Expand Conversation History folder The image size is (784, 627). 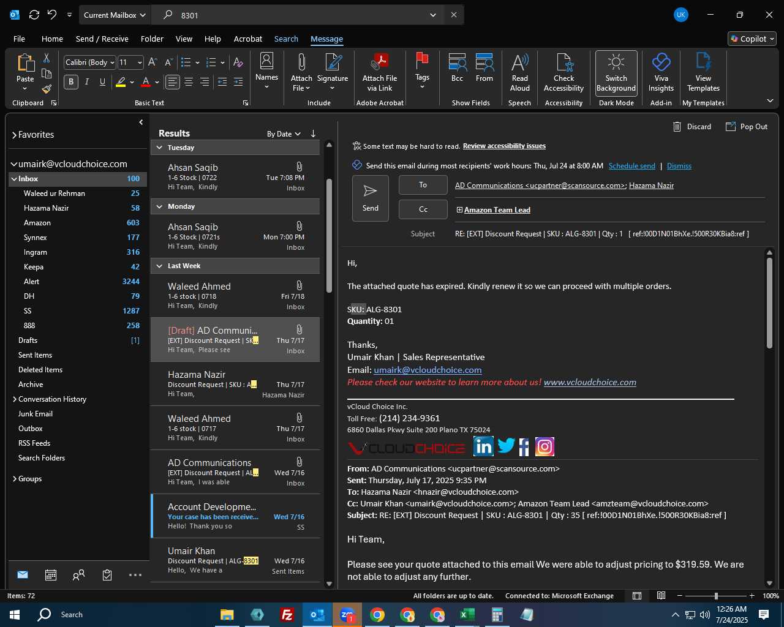[x=15, y=399]
